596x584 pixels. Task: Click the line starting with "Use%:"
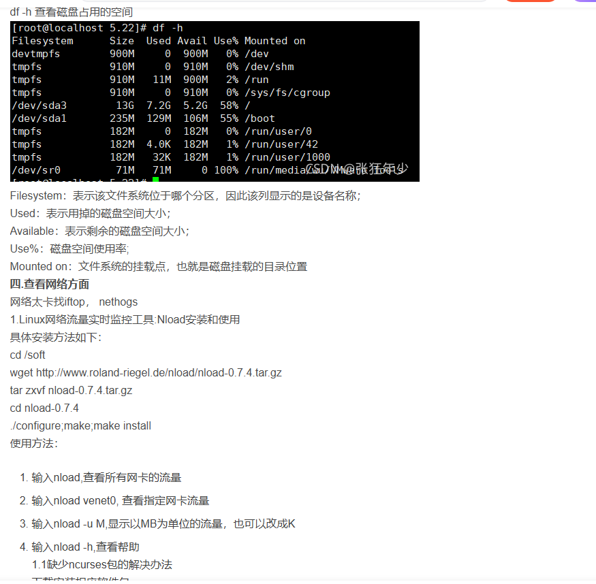coord(69,249)
